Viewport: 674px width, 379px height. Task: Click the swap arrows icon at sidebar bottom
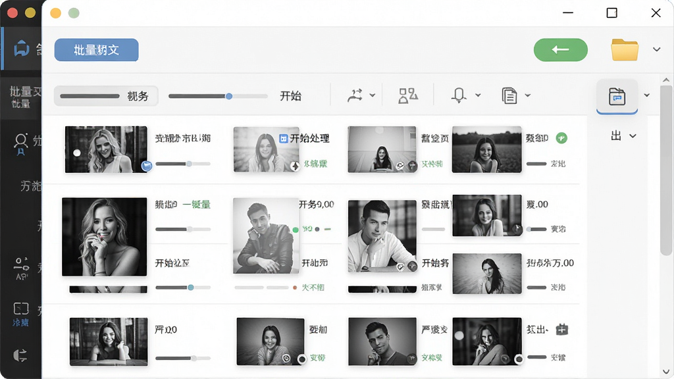point(20,355)
